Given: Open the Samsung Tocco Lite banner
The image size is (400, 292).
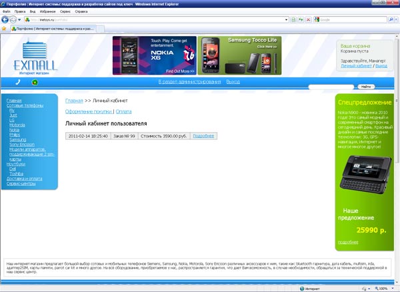Looking at the screenshot, I should click(239, 55).
